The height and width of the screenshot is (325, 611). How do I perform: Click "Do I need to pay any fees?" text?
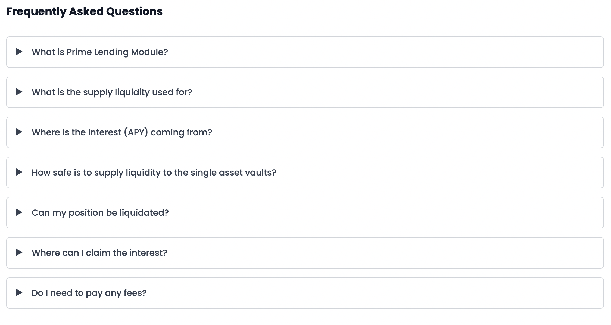pyautogui.click(x=89, y=293)
